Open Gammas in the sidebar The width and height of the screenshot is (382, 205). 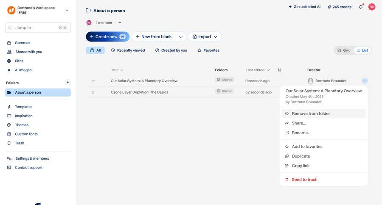pyautogui.click(x=22, y=43)
